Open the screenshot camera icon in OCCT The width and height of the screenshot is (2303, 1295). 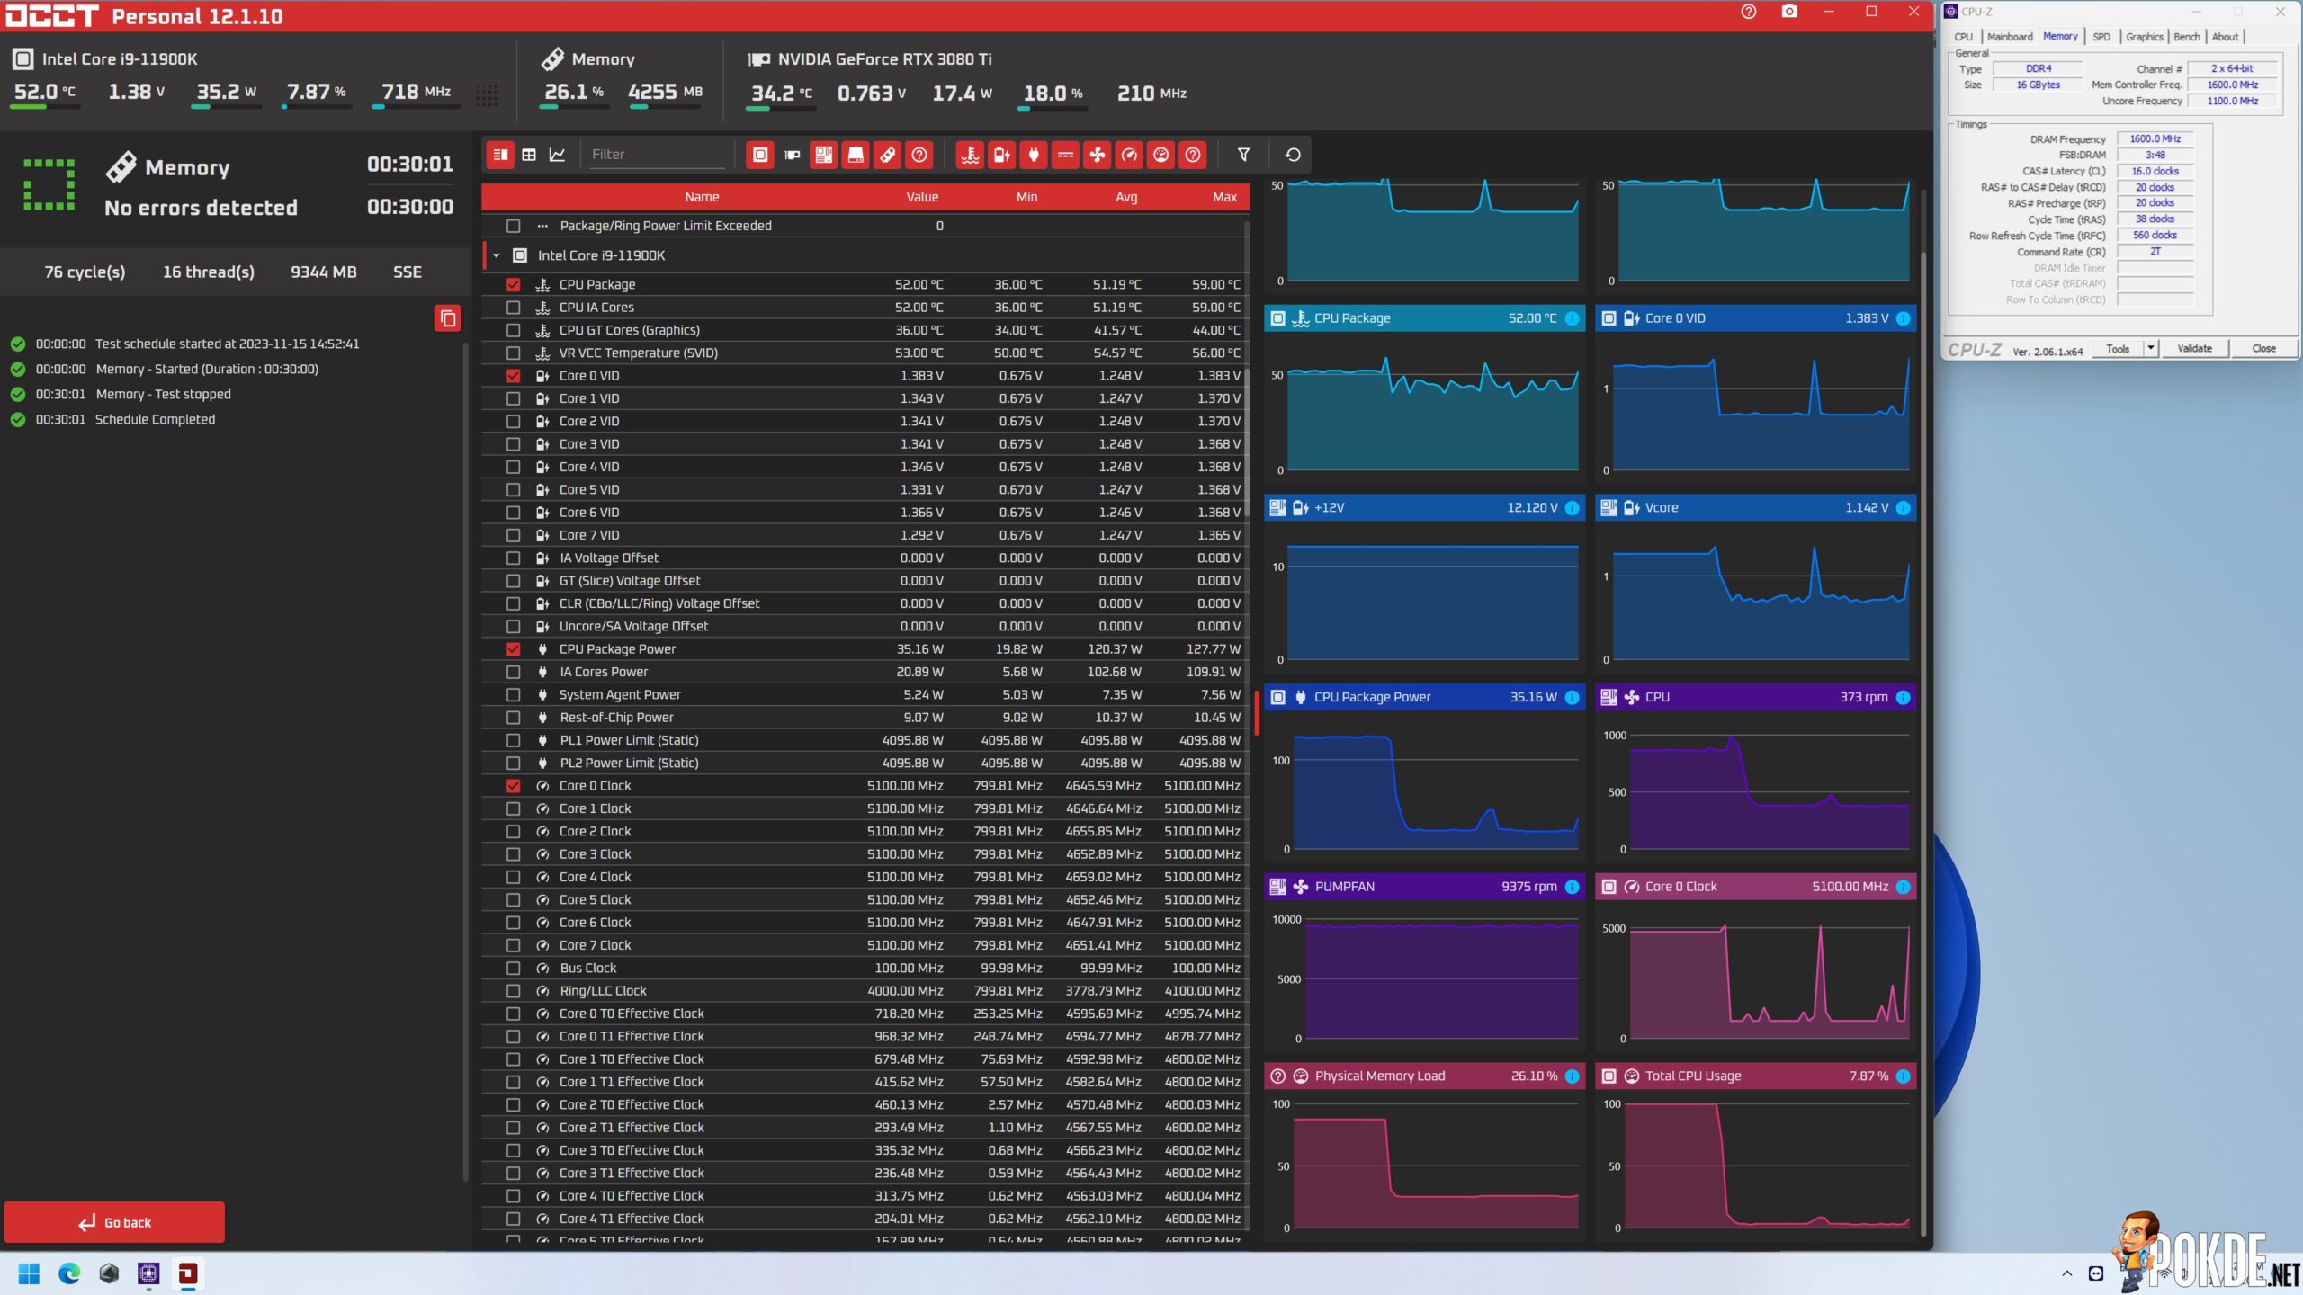[x=1789, y=12]
